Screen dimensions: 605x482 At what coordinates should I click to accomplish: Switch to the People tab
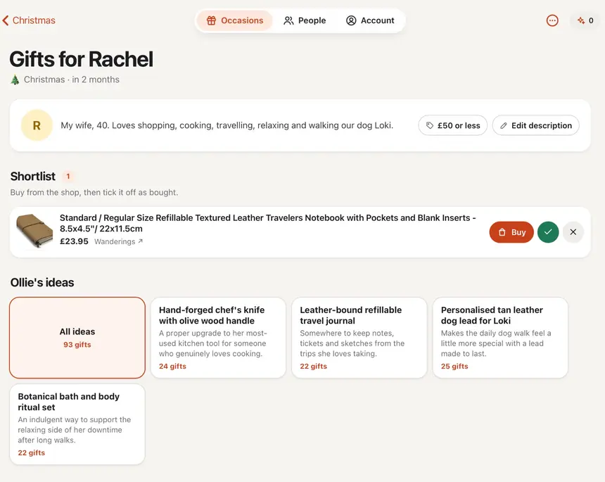click(305, 20)
